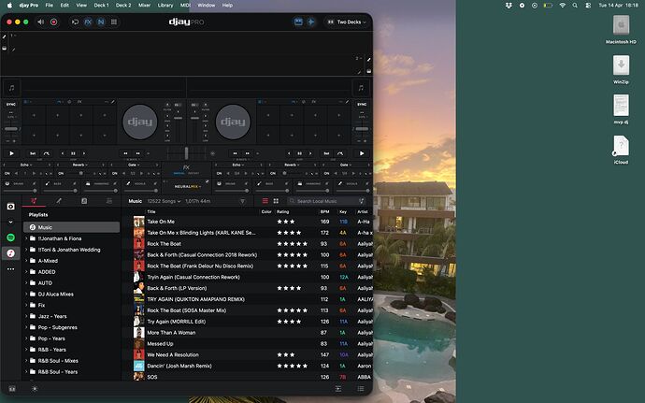Open the right deck Echo effect dropdown
This screenshot has width=645, height=403.
pos(236,165)
